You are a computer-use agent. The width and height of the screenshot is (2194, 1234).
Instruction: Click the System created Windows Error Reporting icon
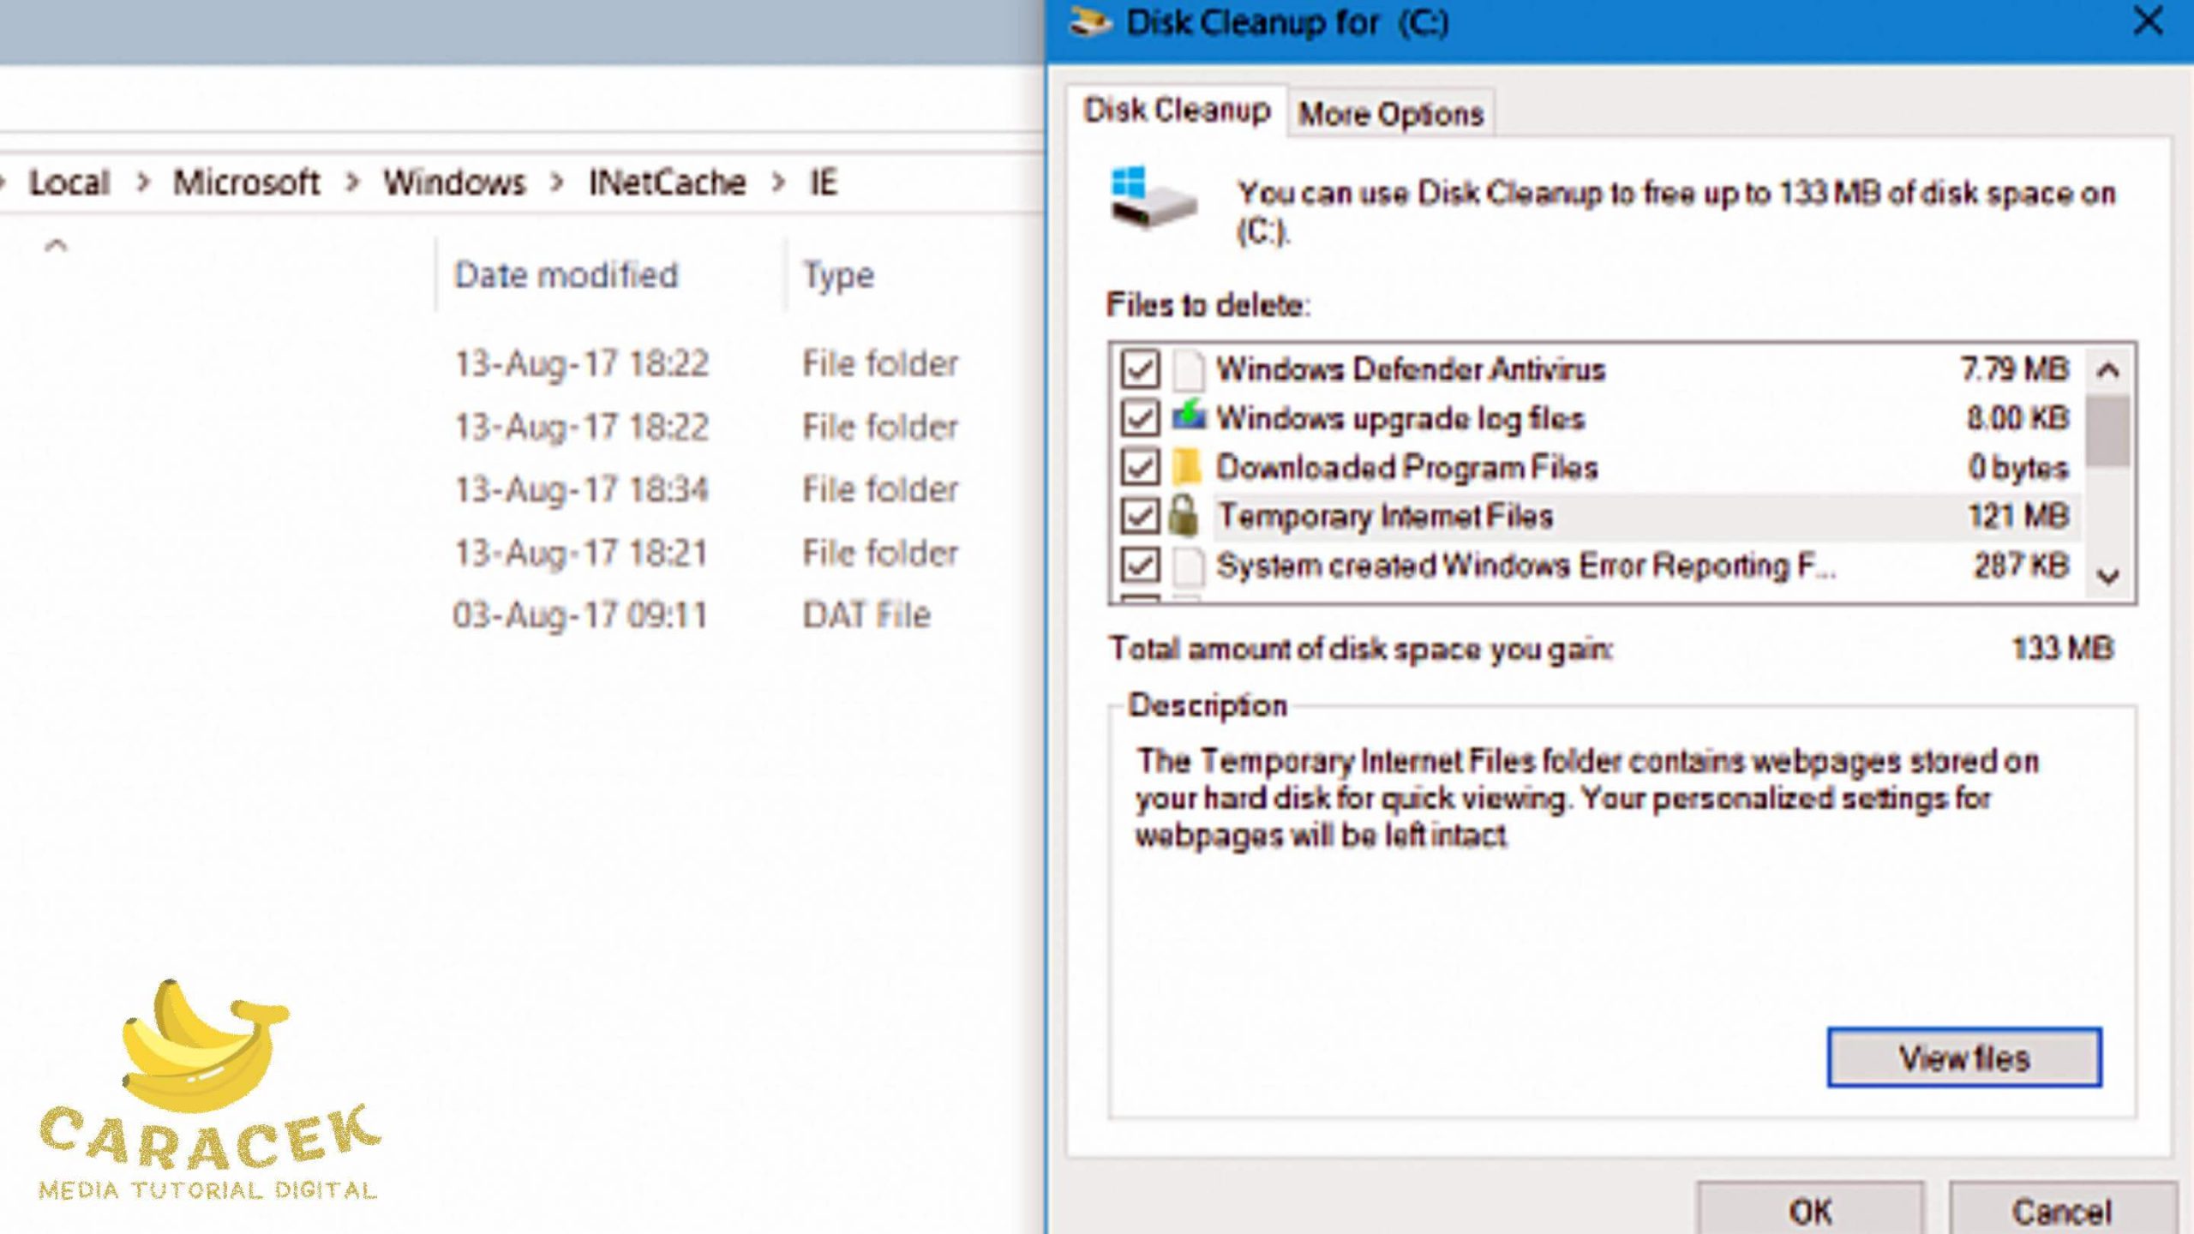coord(1188,566)
